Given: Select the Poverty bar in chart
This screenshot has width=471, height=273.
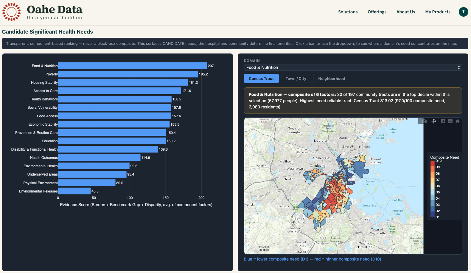Looking at the screenshot, I should [x=128, y=74].
